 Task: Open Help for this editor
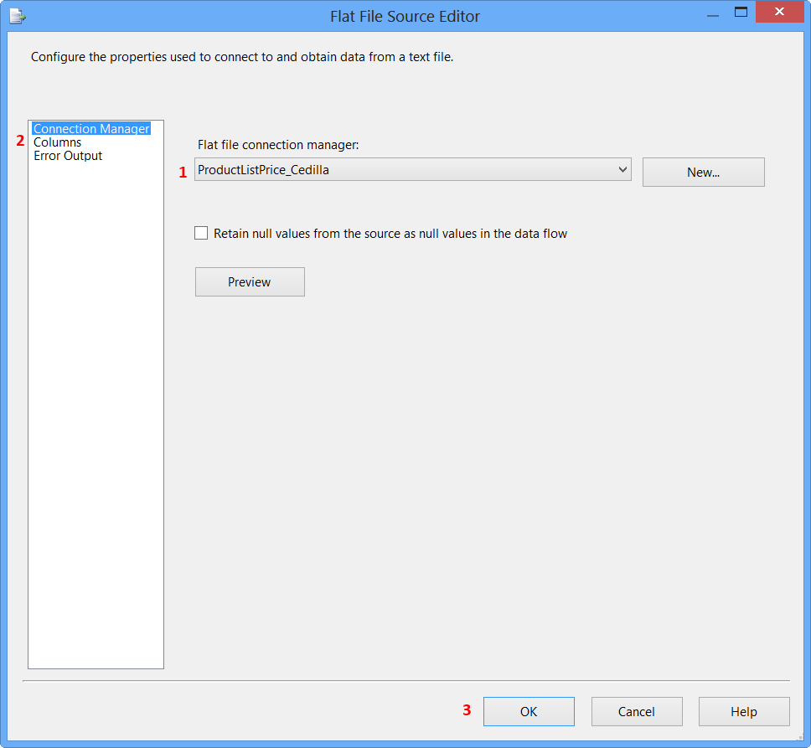click(x=744, y=711)
